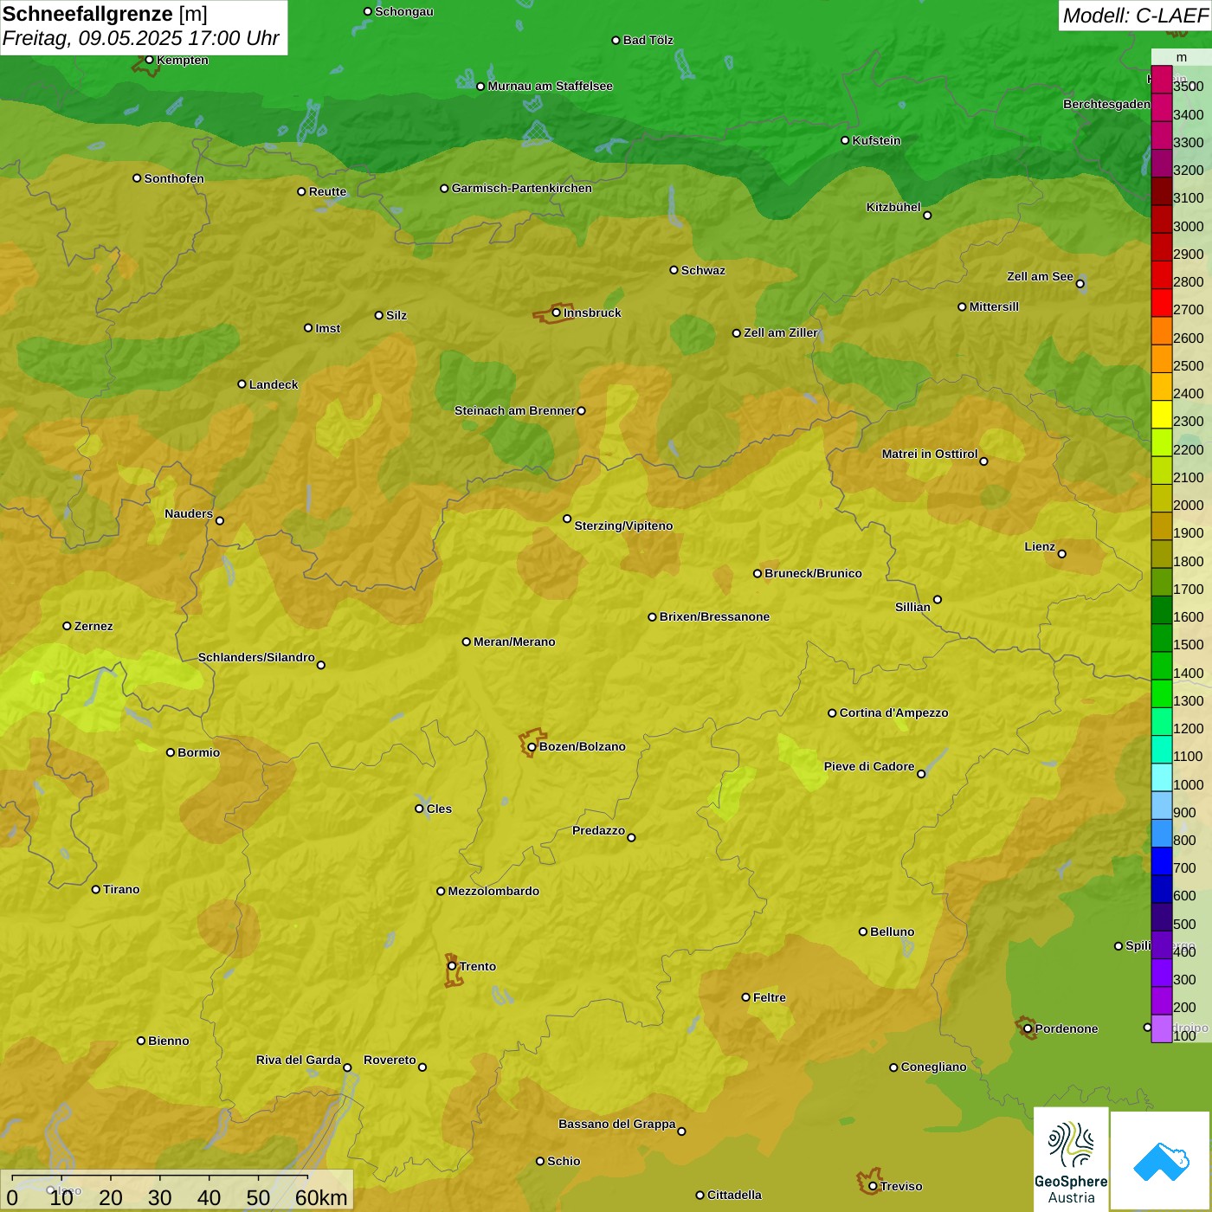Click the 1500 legend value
The width and height of the screenshot is (1212, 1212).
click(1188, 645)
